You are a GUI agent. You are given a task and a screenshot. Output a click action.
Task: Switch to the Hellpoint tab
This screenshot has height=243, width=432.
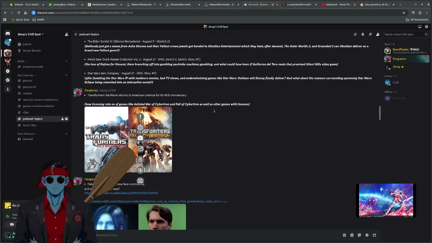(339, 5)
